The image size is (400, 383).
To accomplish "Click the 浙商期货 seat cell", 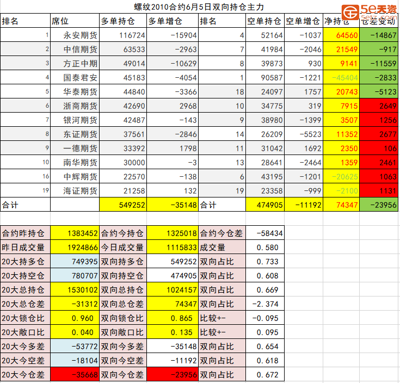I will pyautogui.click(x=75, y=106).
